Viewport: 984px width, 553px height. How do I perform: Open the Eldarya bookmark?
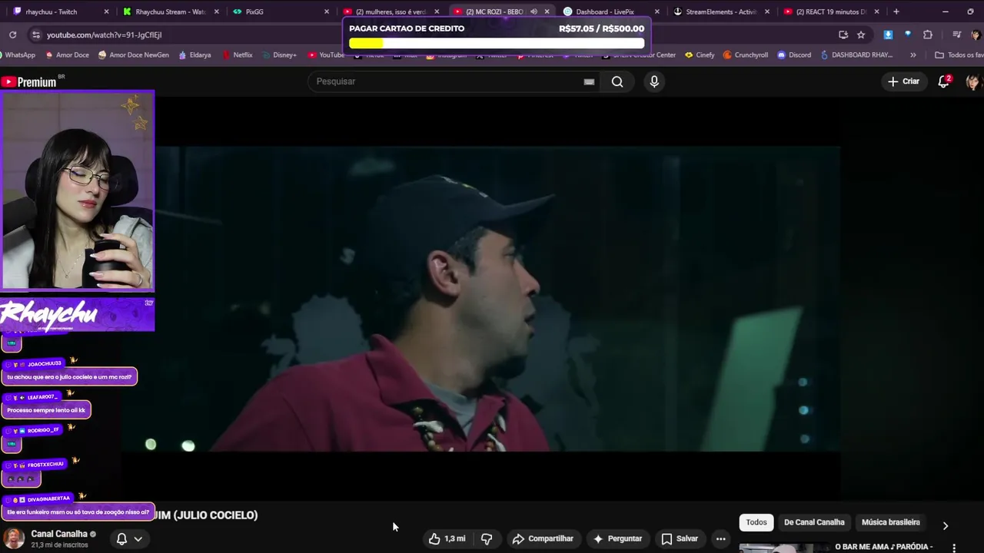pyautogui.click(x=194, y=55)
